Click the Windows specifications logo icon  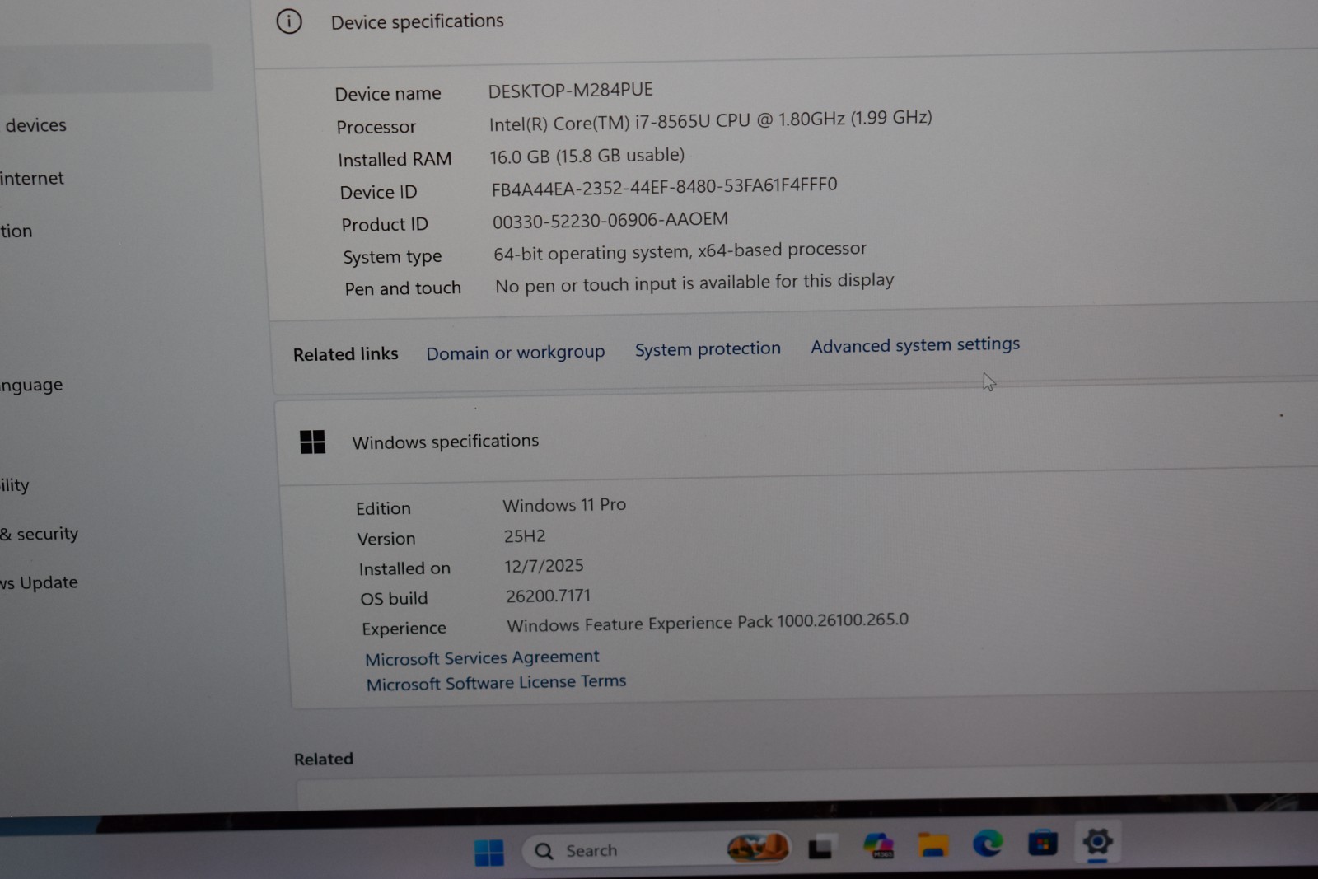[312, 442]
